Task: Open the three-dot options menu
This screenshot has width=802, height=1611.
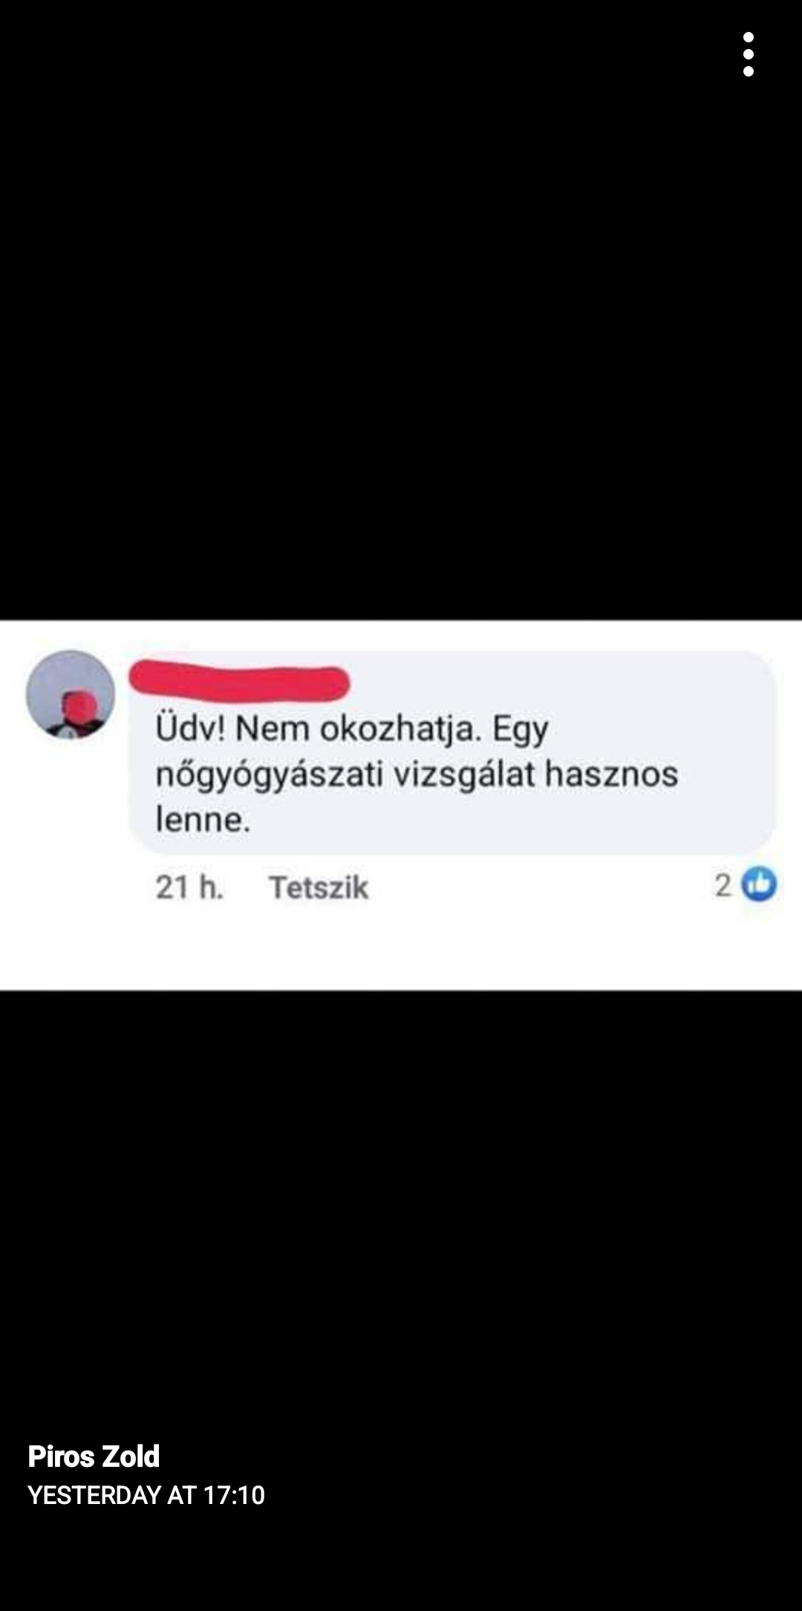Action: pyautogui.click(x=749, y=54)
